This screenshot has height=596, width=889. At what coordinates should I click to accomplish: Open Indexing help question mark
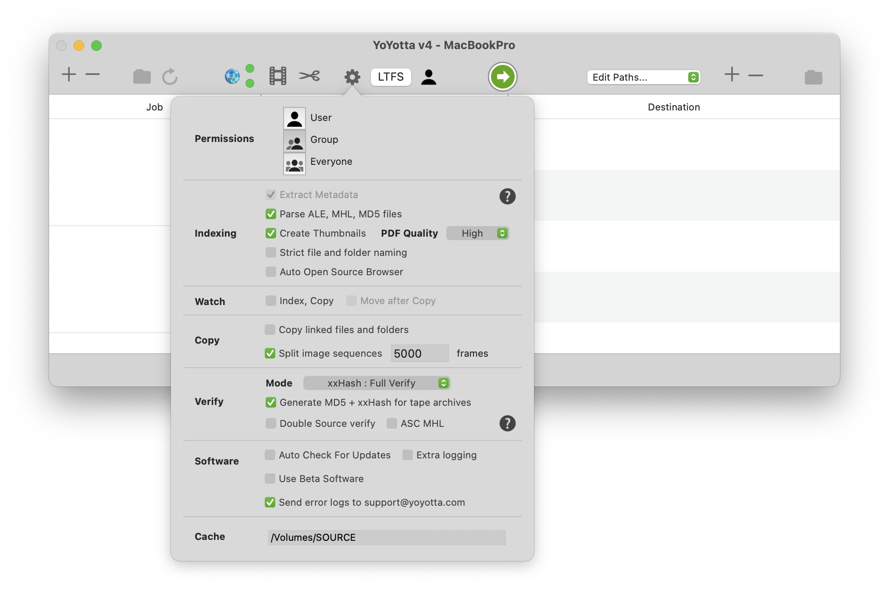pyautogui.click(x=508, y=196)
